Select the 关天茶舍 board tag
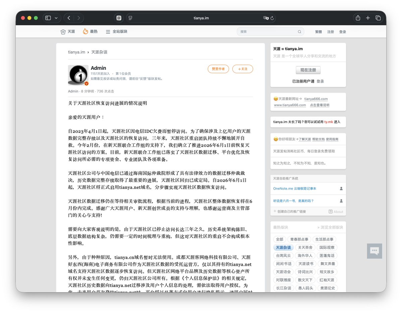Screen dimensions: 402x313 tap(305, 248)
